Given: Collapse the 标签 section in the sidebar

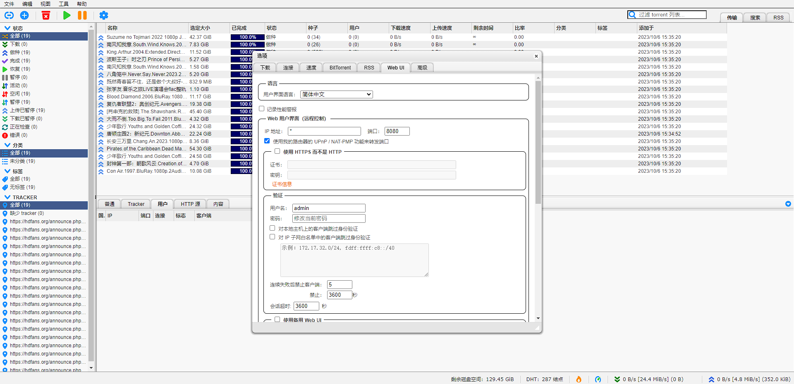Looking at the screenshot, I should (x=7, y=171).
